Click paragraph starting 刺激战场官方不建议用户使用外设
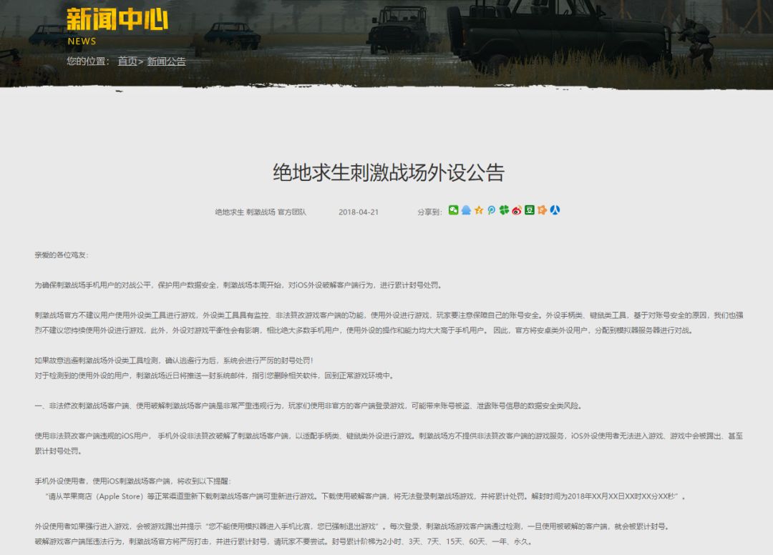 click(389, 323)
